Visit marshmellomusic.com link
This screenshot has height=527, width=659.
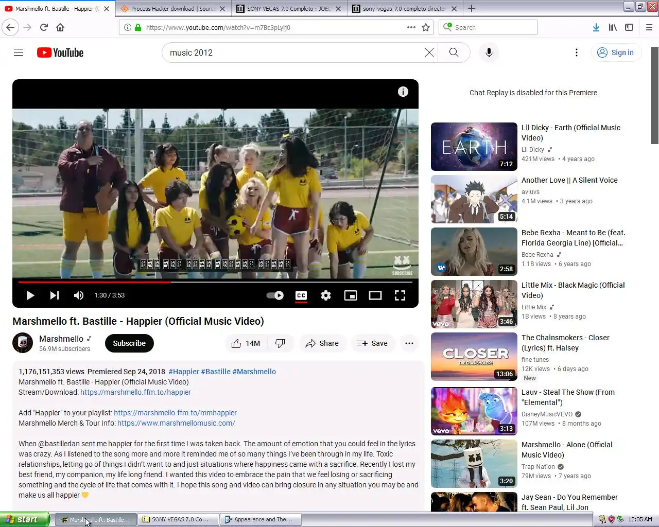[176, 423]
